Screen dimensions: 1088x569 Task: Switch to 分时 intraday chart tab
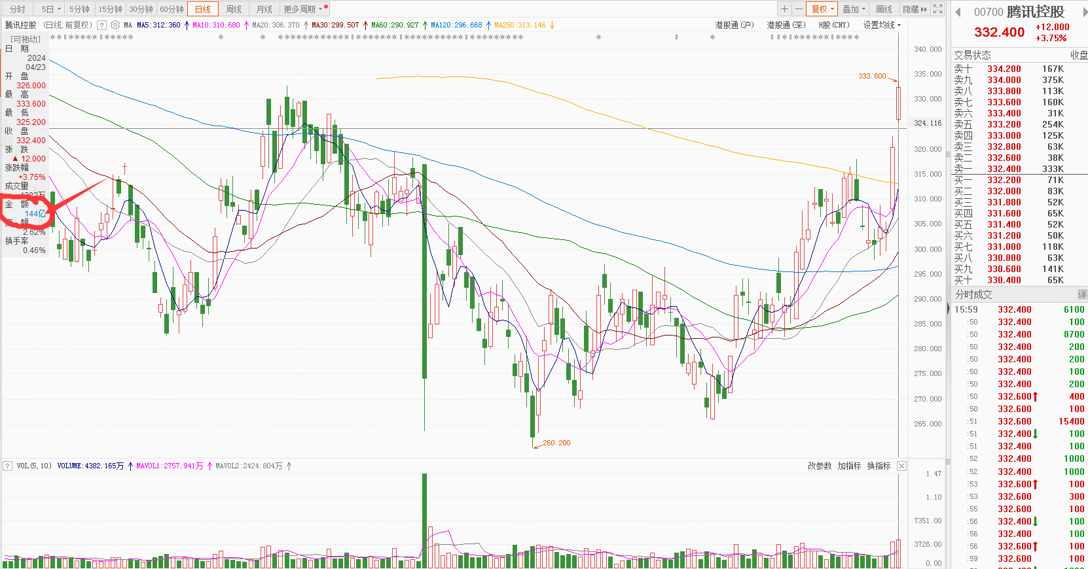18,9
